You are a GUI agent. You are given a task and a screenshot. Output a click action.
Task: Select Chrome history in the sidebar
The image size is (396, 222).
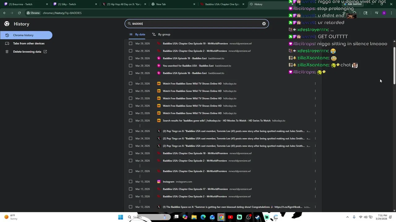(26, 35)
